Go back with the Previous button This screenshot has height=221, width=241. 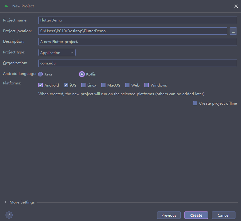[169, 215]
